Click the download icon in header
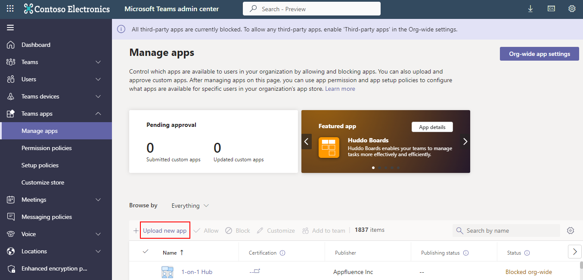The image size is (583, 280). [x=530, y=9]
